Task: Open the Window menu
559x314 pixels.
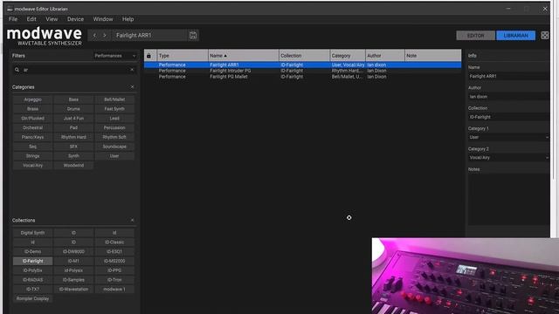Action: pos(103,19)
